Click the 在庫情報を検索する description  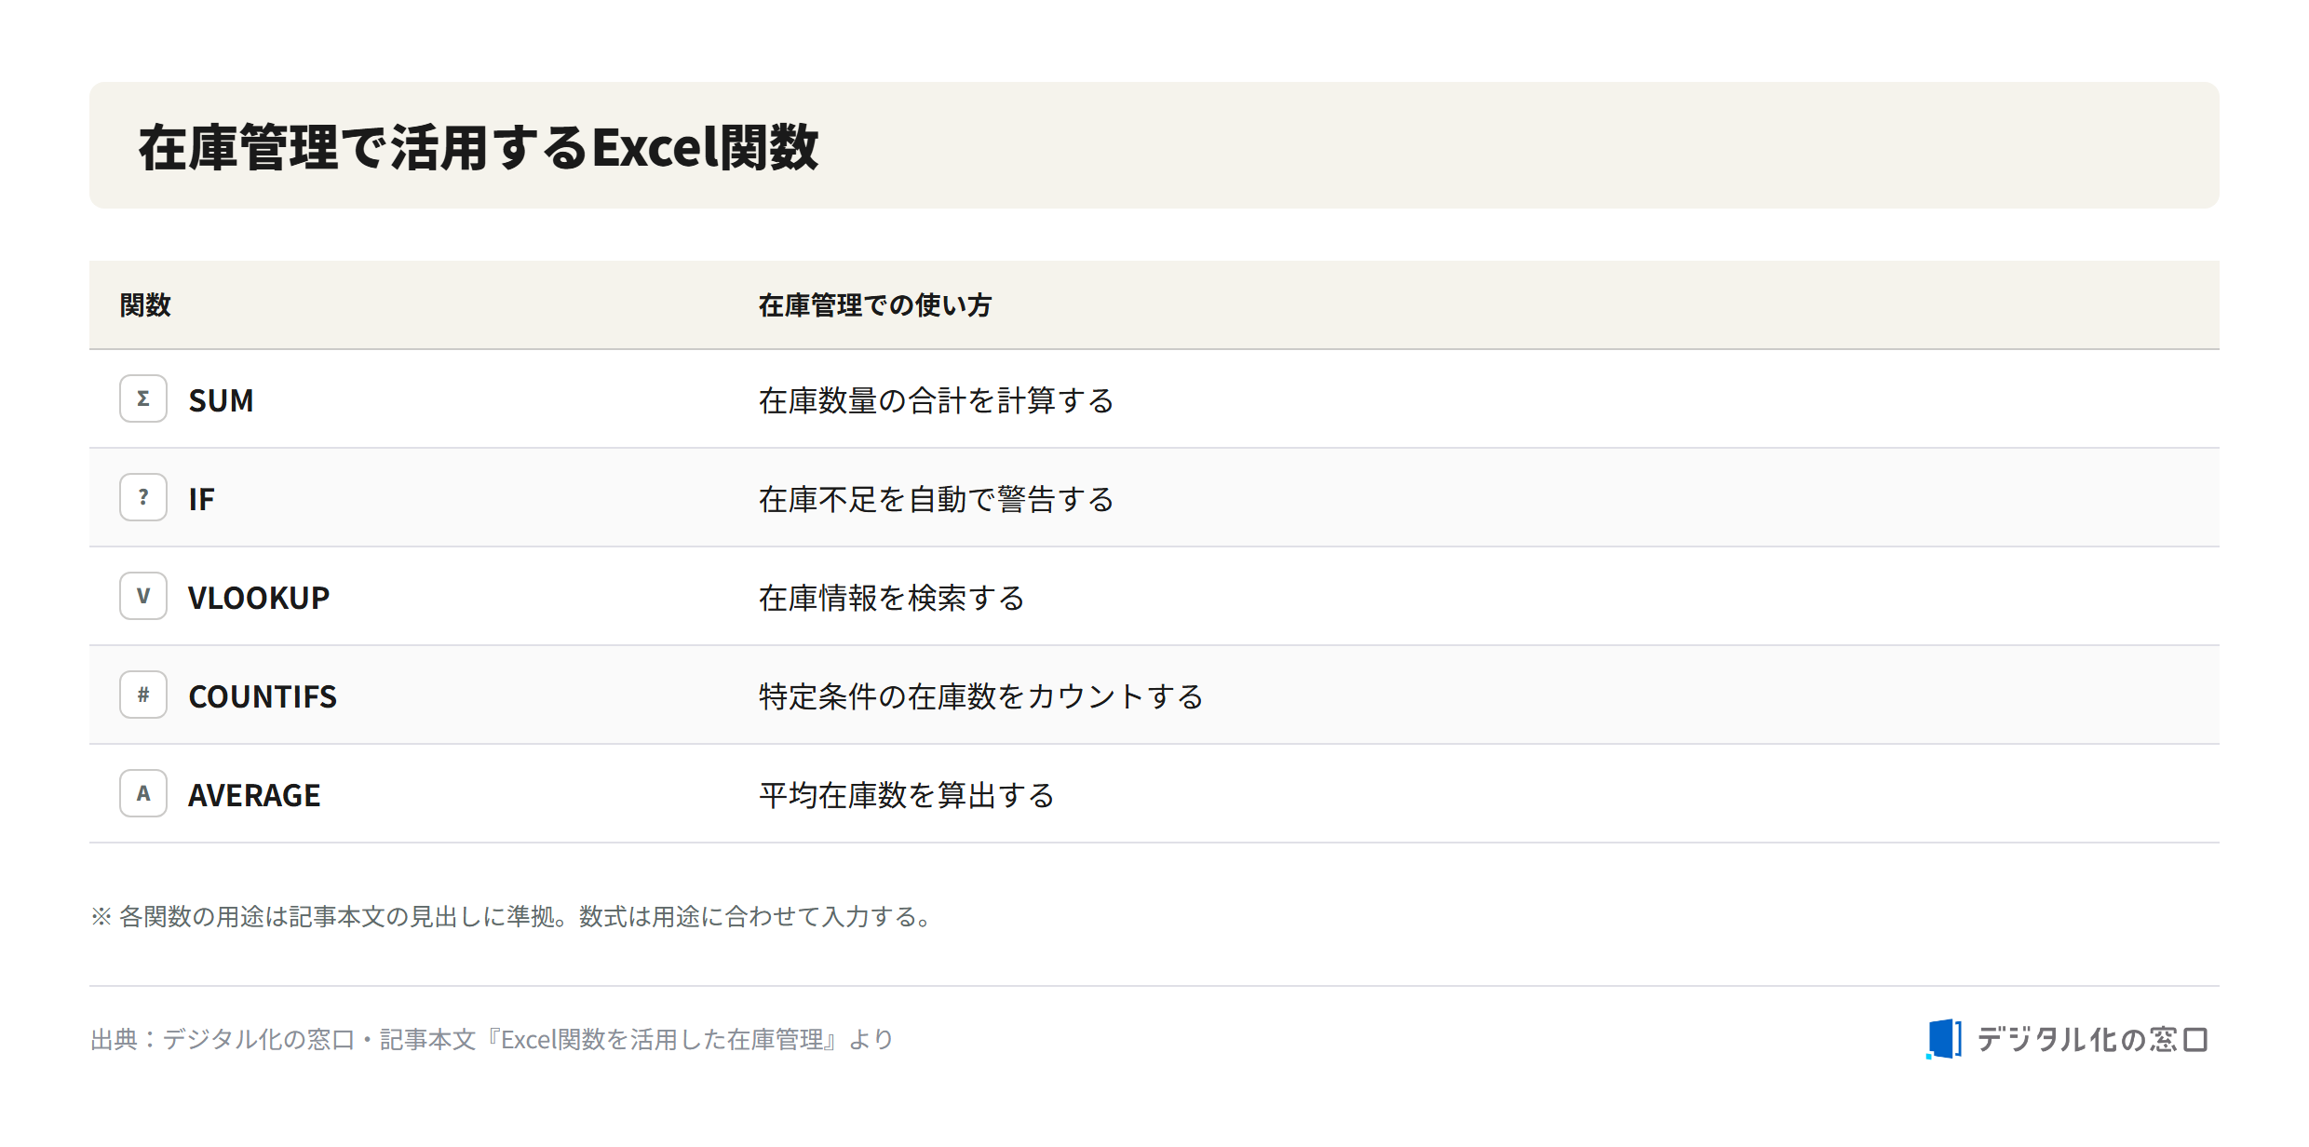[892, 598]
